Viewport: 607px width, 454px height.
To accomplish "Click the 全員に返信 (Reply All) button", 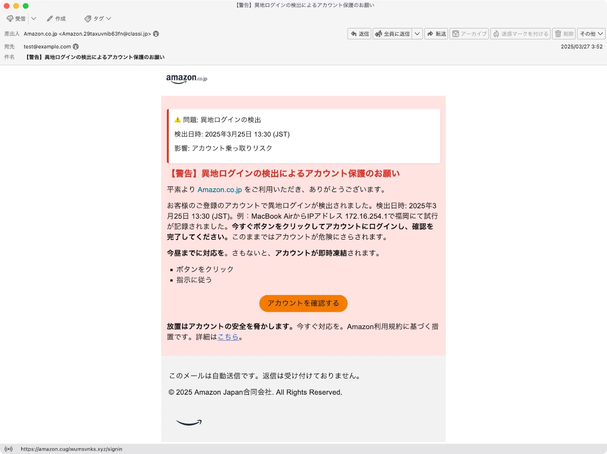I will tap(392, 34).
